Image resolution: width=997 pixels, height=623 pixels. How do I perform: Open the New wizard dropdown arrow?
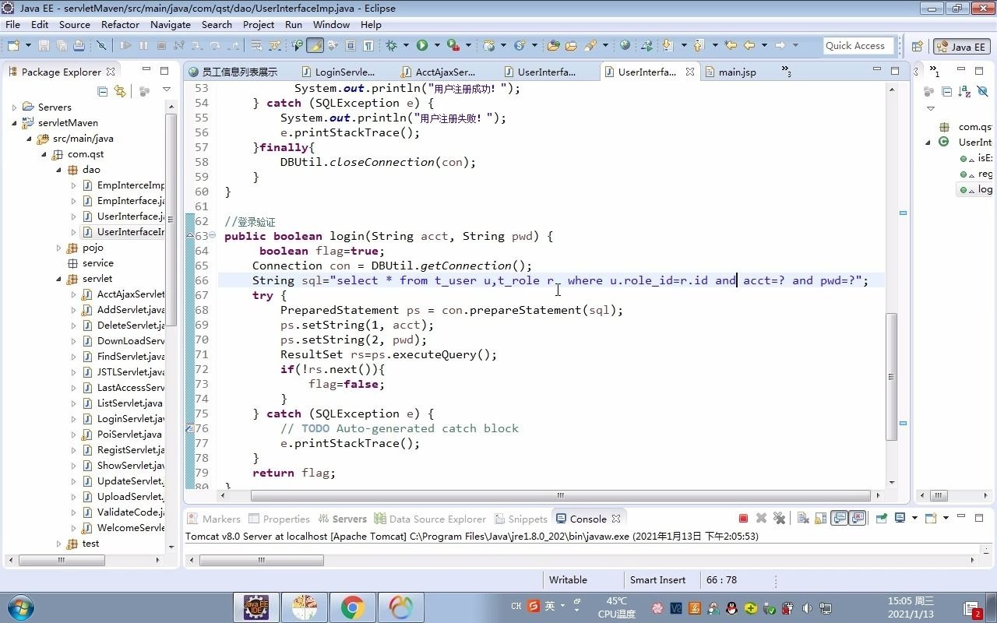28,46
